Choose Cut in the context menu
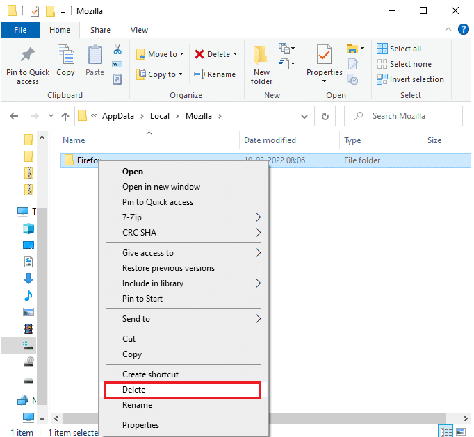 (x=183, y=339)
